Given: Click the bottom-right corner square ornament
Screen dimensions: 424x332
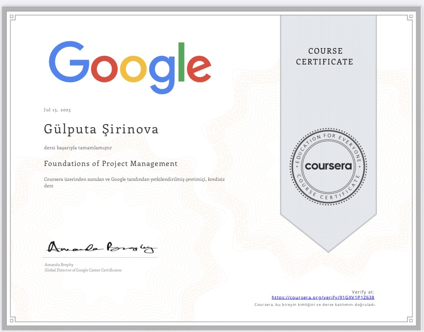Looking at the screenshot, I should pos(410,320).
